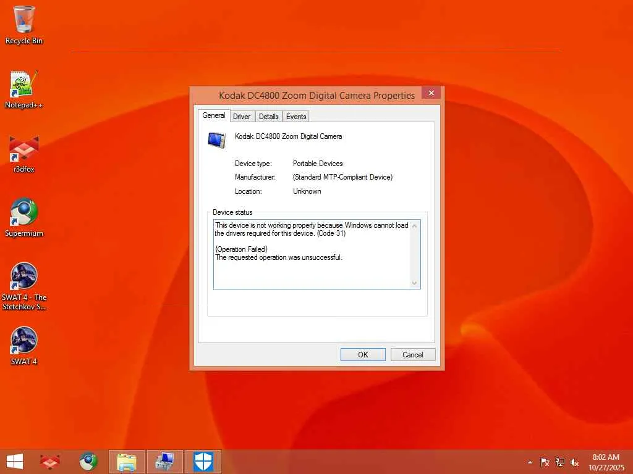Screen dimensions: 633x474
Task: Open the shield app on the taskbar
Action: pyautogui.click(x=203, y=462)
